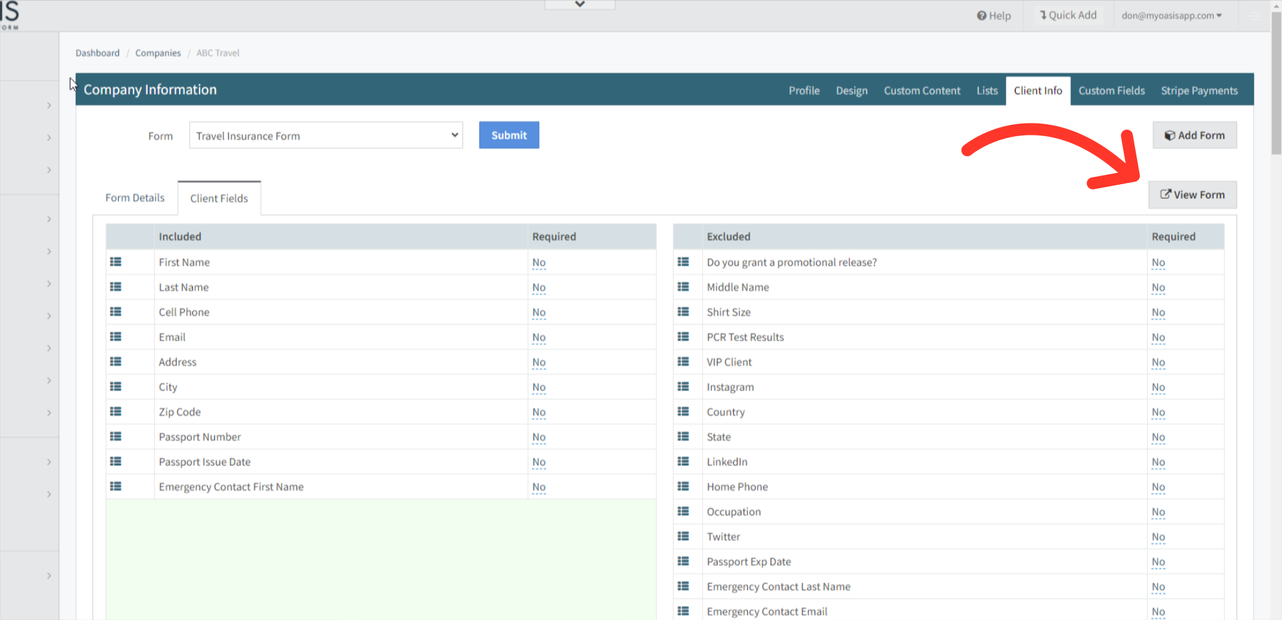Navigate to Companies via the breadcrumb
The image size is (1282, 620).
pos(158,53)
